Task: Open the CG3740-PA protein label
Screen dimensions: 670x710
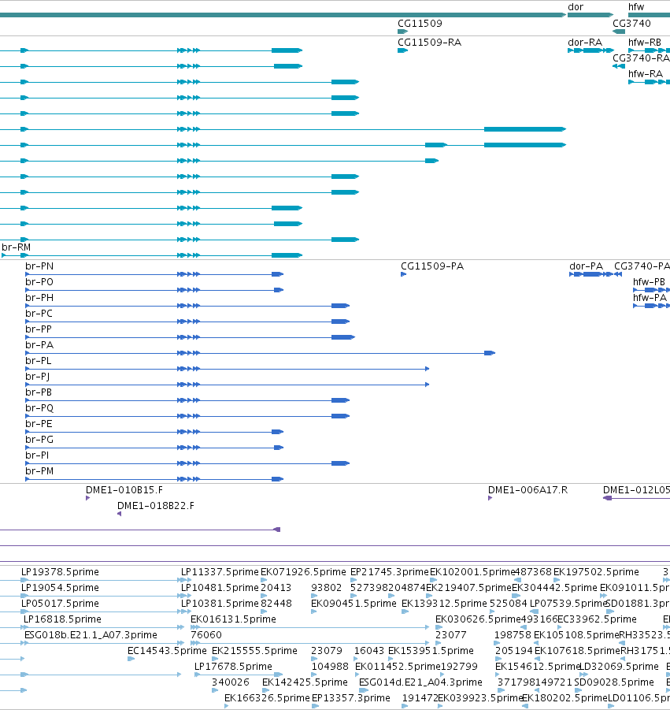Action: [642, 266]
